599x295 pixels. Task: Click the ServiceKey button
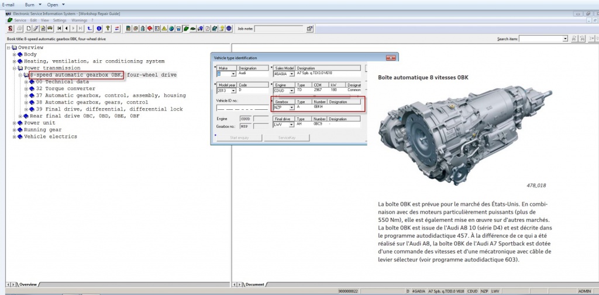click(287, 137)
